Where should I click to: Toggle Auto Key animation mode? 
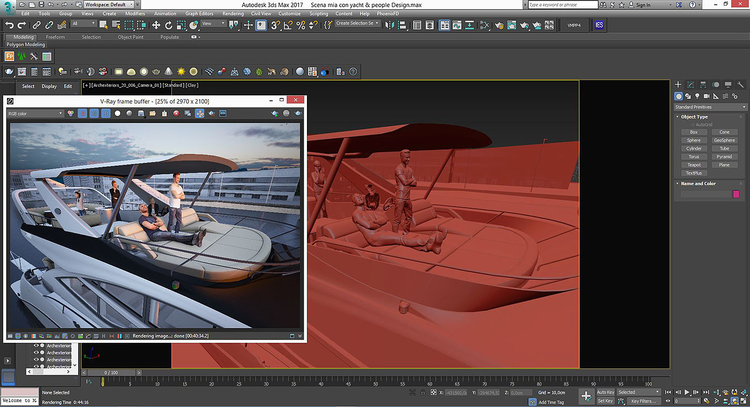605,392
